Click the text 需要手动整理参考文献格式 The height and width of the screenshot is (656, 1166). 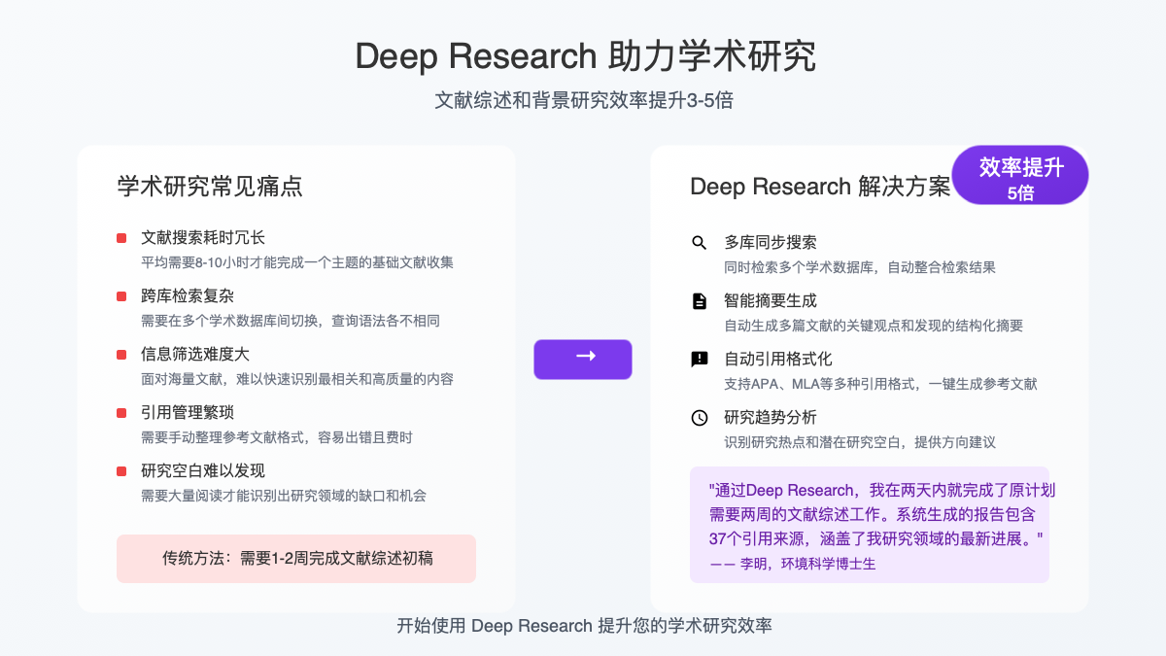[223, 437]
